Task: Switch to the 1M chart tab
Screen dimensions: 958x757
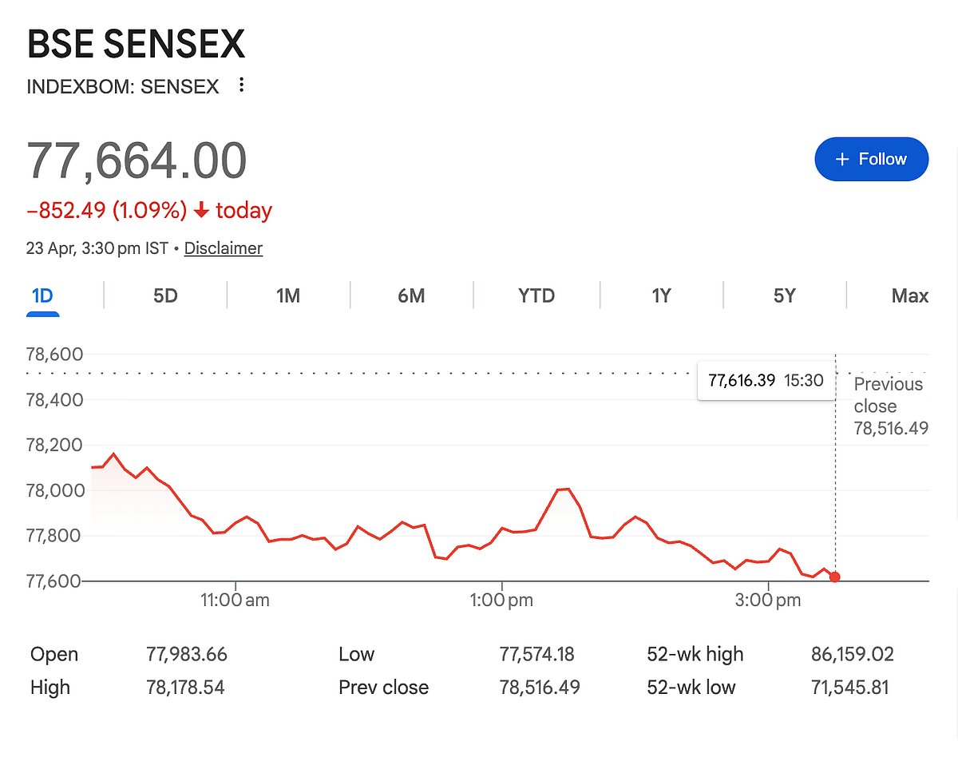Action: tap(288, 296)
